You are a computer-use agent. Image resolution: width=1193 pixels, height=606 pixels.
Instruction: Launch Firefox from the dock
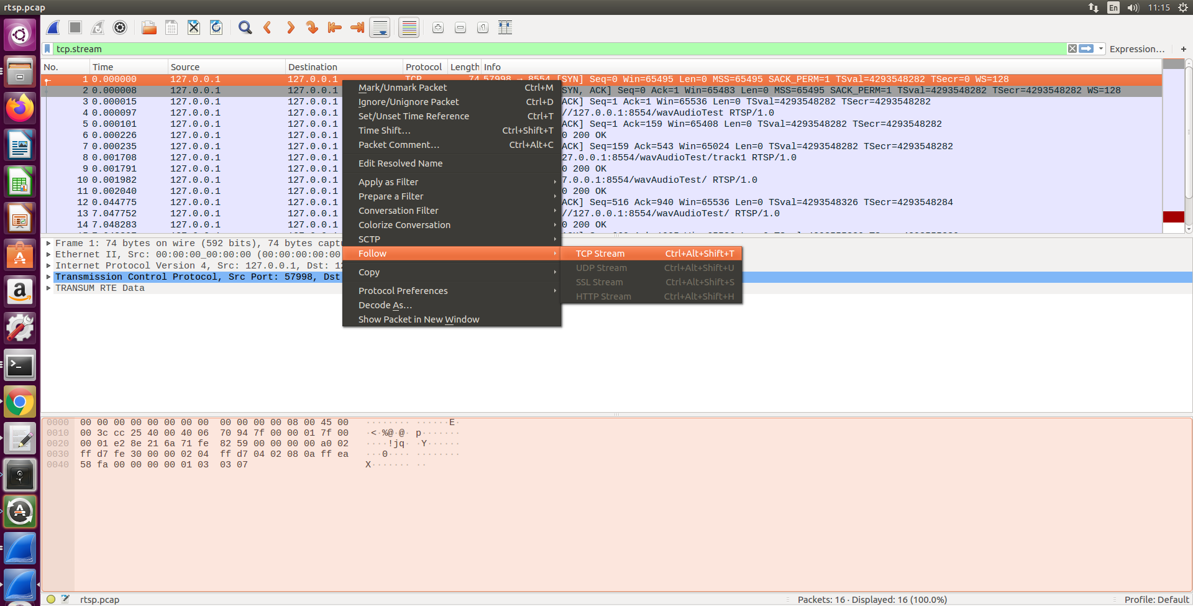click(x=20, y=108)
